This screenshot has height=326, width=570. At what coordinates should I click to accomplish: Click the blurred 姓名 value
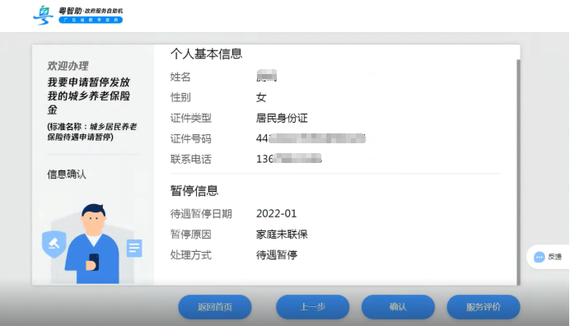point(266,76)
